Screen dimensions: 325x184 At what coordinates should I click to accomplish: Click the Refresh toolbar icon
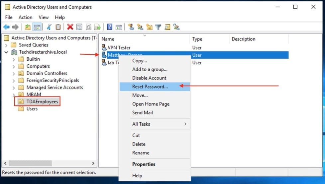[88, 27]
